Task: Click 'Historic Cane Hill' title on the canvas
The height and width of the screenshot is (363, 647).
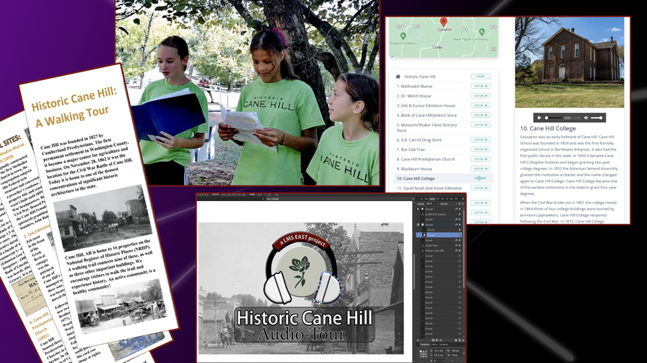Action: pos(304,318)
